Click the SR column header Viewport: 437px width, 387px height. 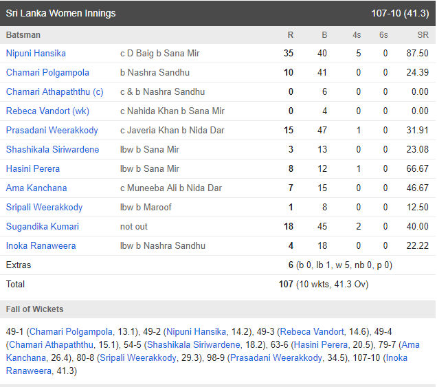pyautogui.click(x=421, y=35)
